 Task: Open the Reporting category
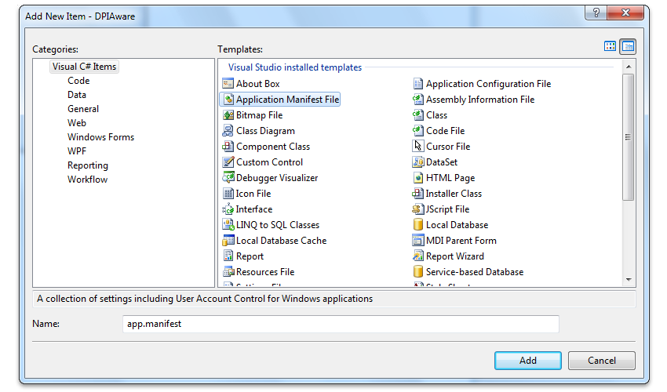pos(88,165)
